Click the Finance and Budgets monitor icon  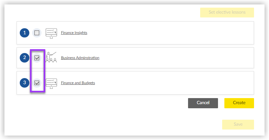[x=51, y=83]
